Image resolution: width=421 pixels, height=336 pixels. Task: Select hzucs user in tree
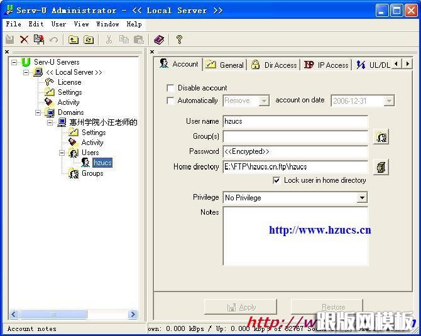(102, 163)
